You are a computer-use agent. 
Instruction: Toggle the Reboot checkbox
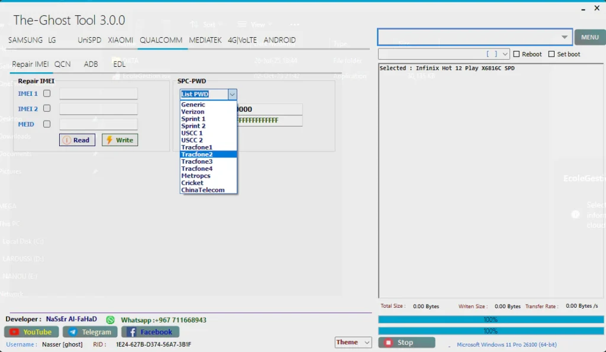517,54
